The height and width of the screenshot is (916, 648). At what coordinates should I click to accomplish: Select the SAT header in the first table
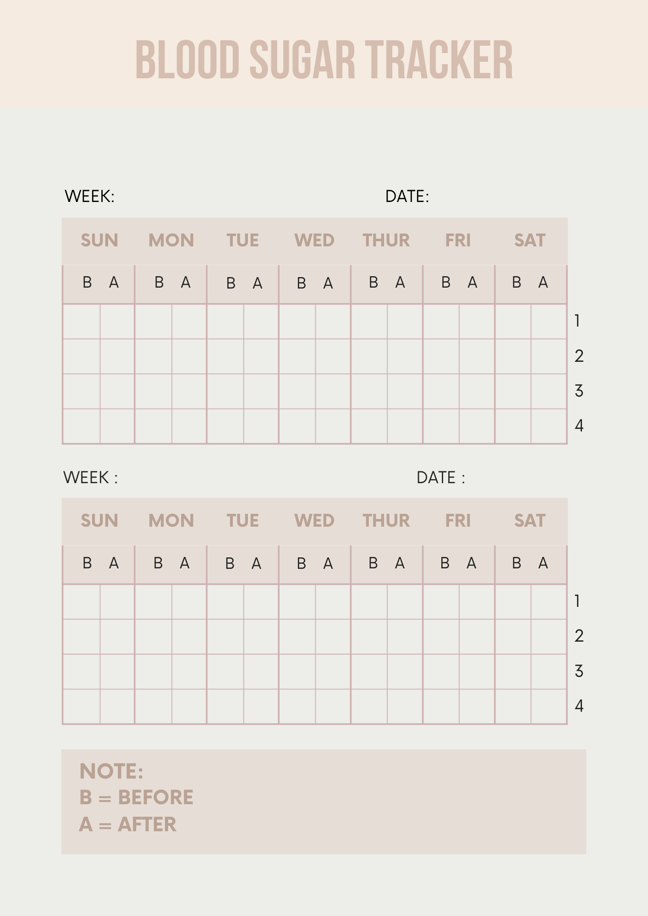[530, 240]
